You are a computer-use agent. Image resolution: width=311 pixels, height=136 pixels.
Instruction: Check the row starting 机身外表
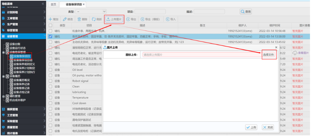tap(51, 31)
